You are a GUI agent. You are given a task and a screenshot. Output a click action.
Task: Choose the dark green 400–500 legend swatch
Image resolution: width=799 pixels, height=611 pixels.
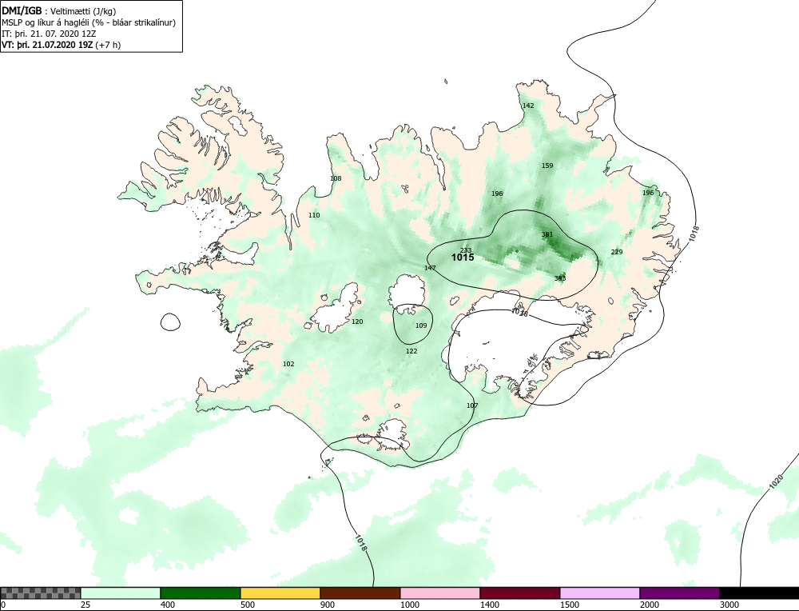(x=201, y=593)
